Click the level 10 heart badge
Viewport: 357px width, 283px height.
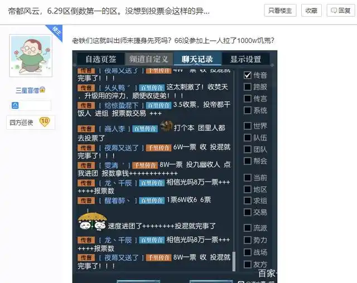coord(45,122)
